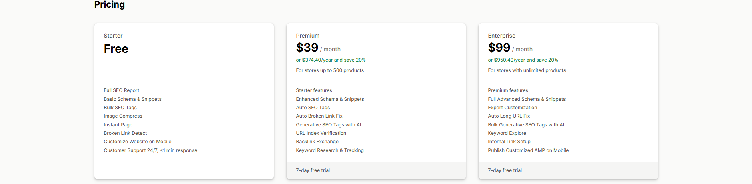
Task: Click the Enterprise plan title
Action: (x=501, y=36)
